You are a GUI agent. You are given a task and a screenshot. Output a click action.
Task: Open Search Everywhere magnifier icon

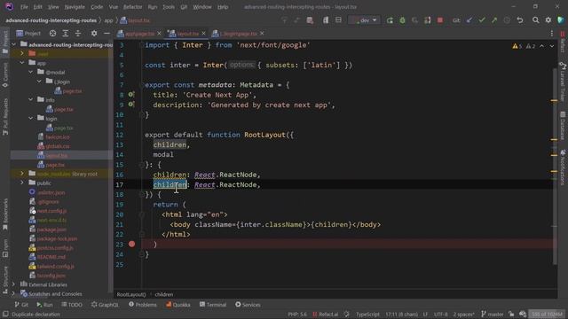point(535,20)
